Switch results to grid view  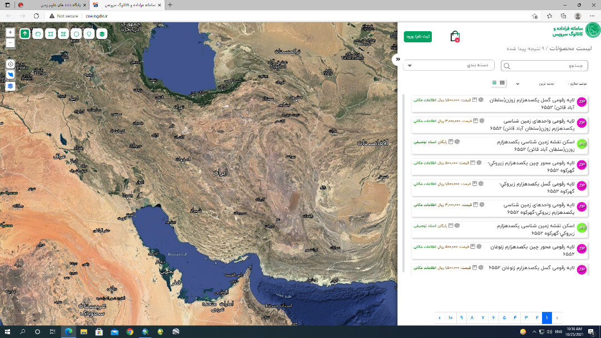(x=503, y=83)
